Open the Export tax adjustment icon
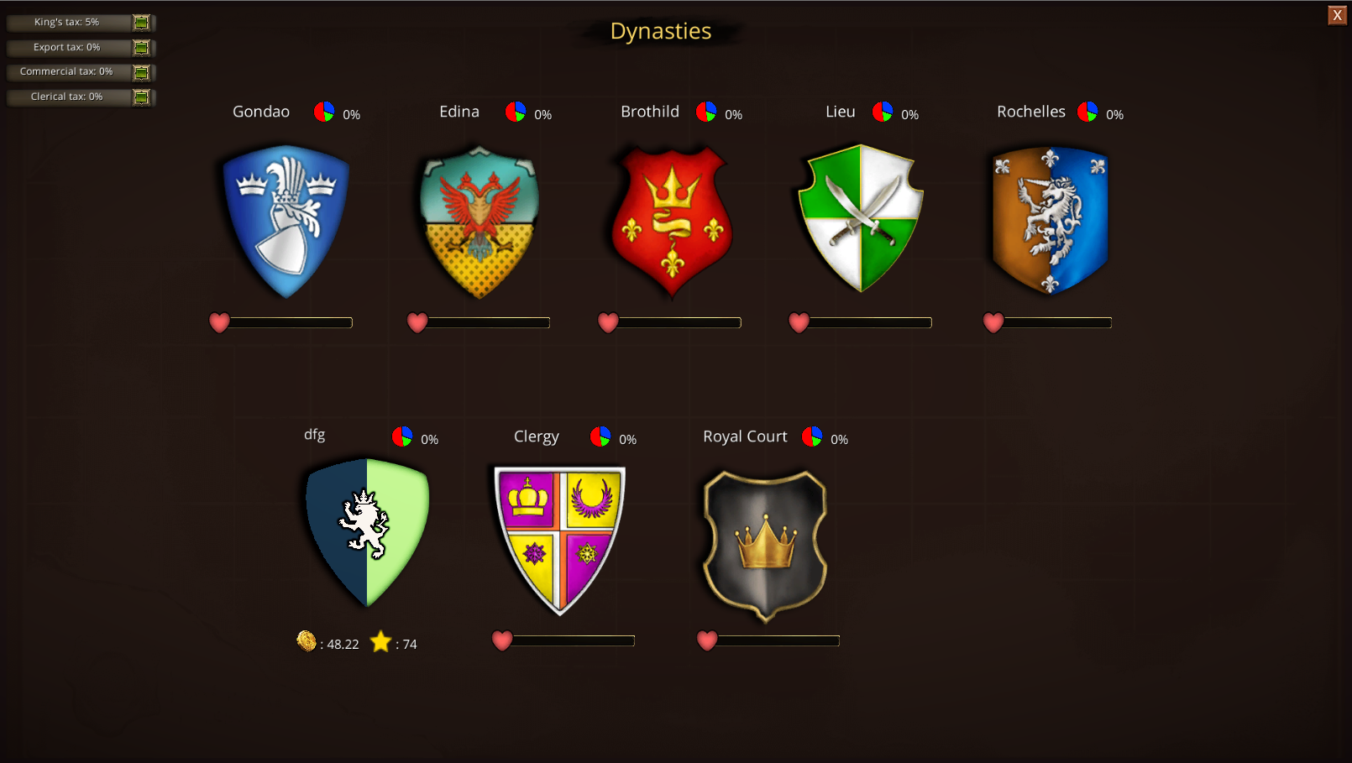The height and width of the screenshot is (763, 1352). coord(142,47)
